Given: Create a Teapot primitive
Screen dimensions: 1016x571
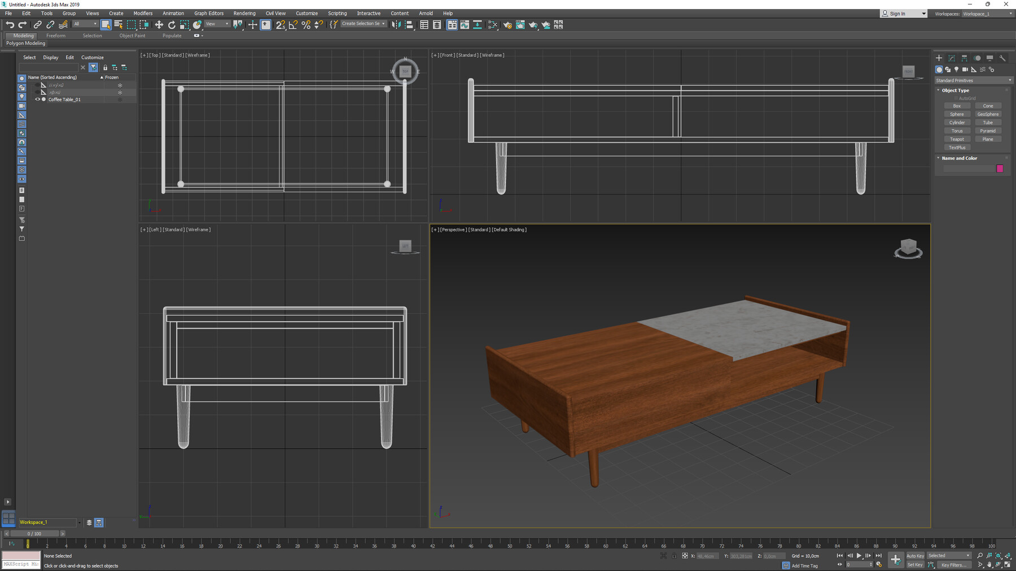Looking at the screenshot, I should coord(957,139).
